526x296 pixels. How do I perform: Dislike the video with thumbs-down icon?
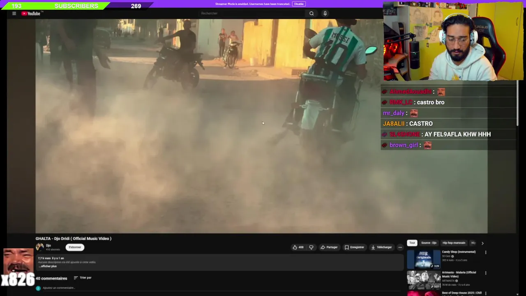click(x=311, y=247)
